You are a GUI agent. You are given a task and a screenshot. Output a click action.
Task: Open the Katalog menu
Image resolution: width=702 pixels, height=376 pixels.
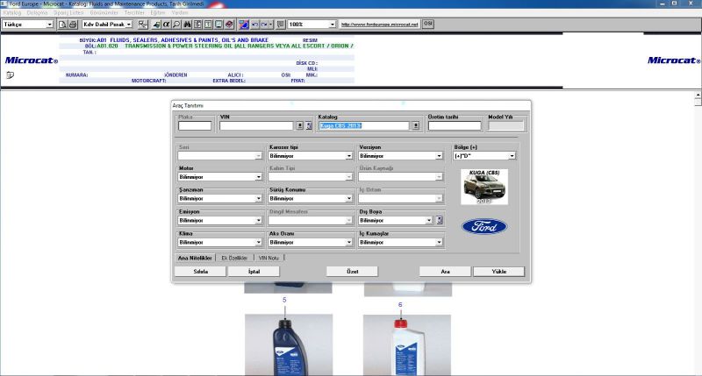pos(12,13)
